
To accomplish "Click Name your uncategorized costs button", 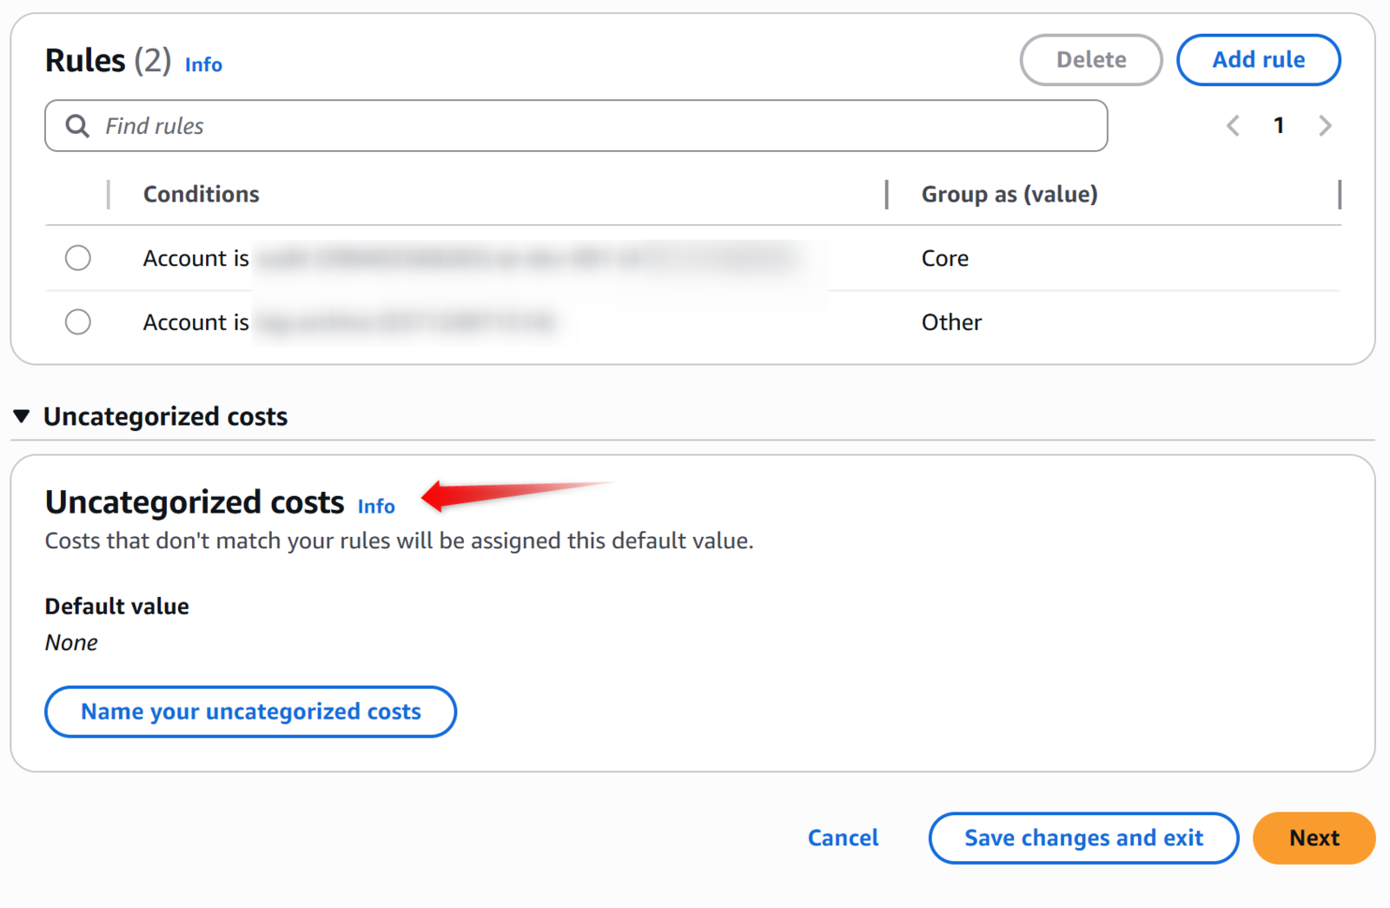I will (x=250, y=712).
